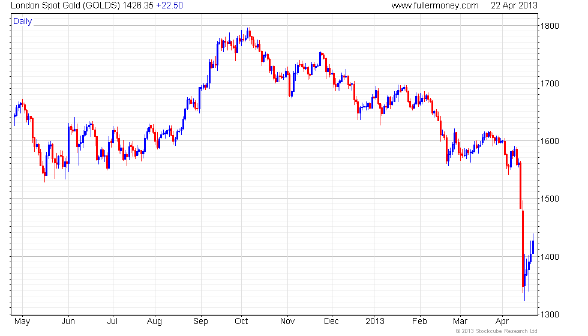Image resolution: width=588 pixels, height=336 pixels.
Task: Click the 1300 price axis label
Action: 550,314
